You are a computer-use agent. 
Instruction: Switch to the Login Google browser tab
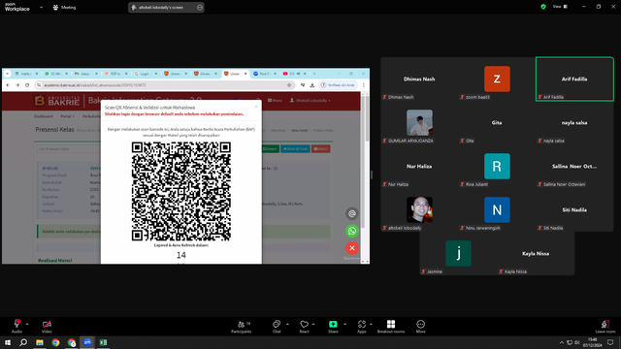tap(145, 74)
